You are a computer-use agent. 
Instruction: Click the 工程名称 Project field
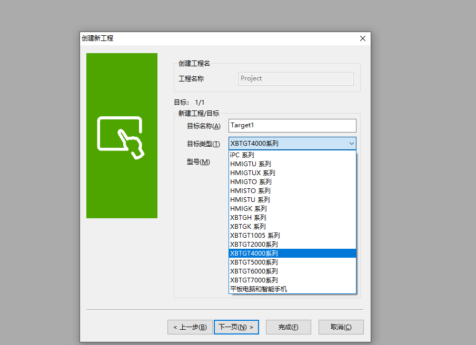(x=296, y=78)
